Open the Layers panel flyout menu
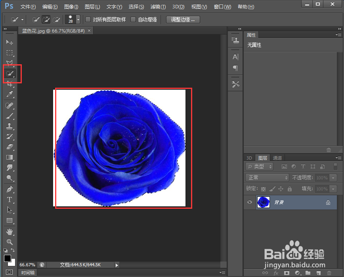The height and width of the screenshot is (277, 344). tap(338, 158)
